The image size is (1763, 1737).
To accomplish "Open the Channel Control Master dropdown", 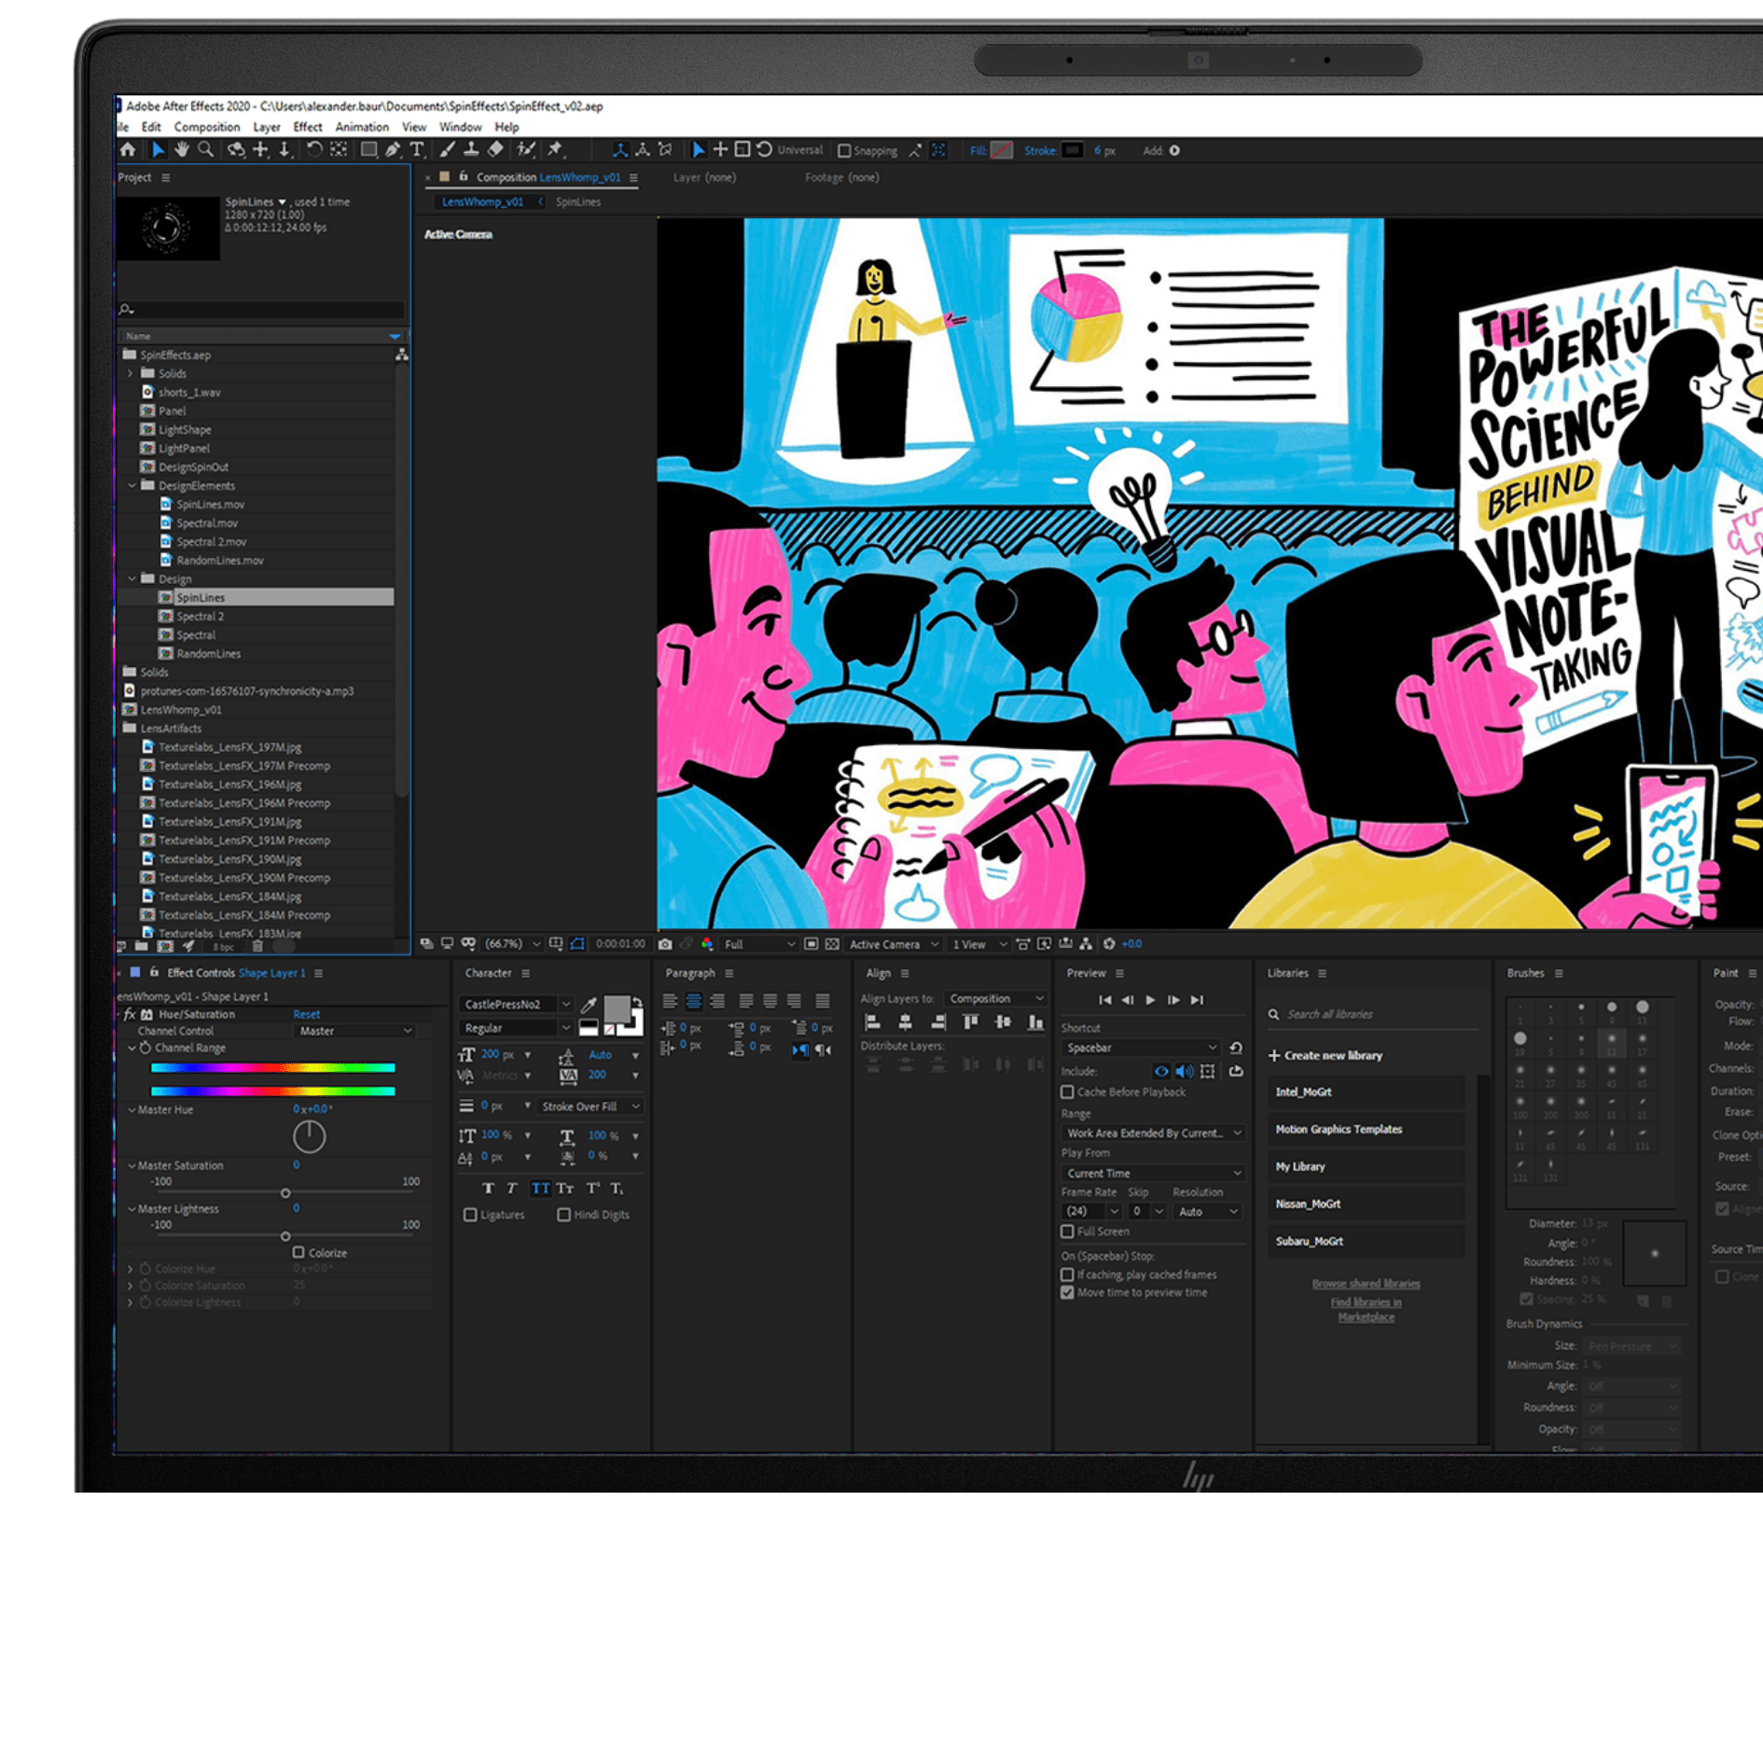I will [354, 1031].
